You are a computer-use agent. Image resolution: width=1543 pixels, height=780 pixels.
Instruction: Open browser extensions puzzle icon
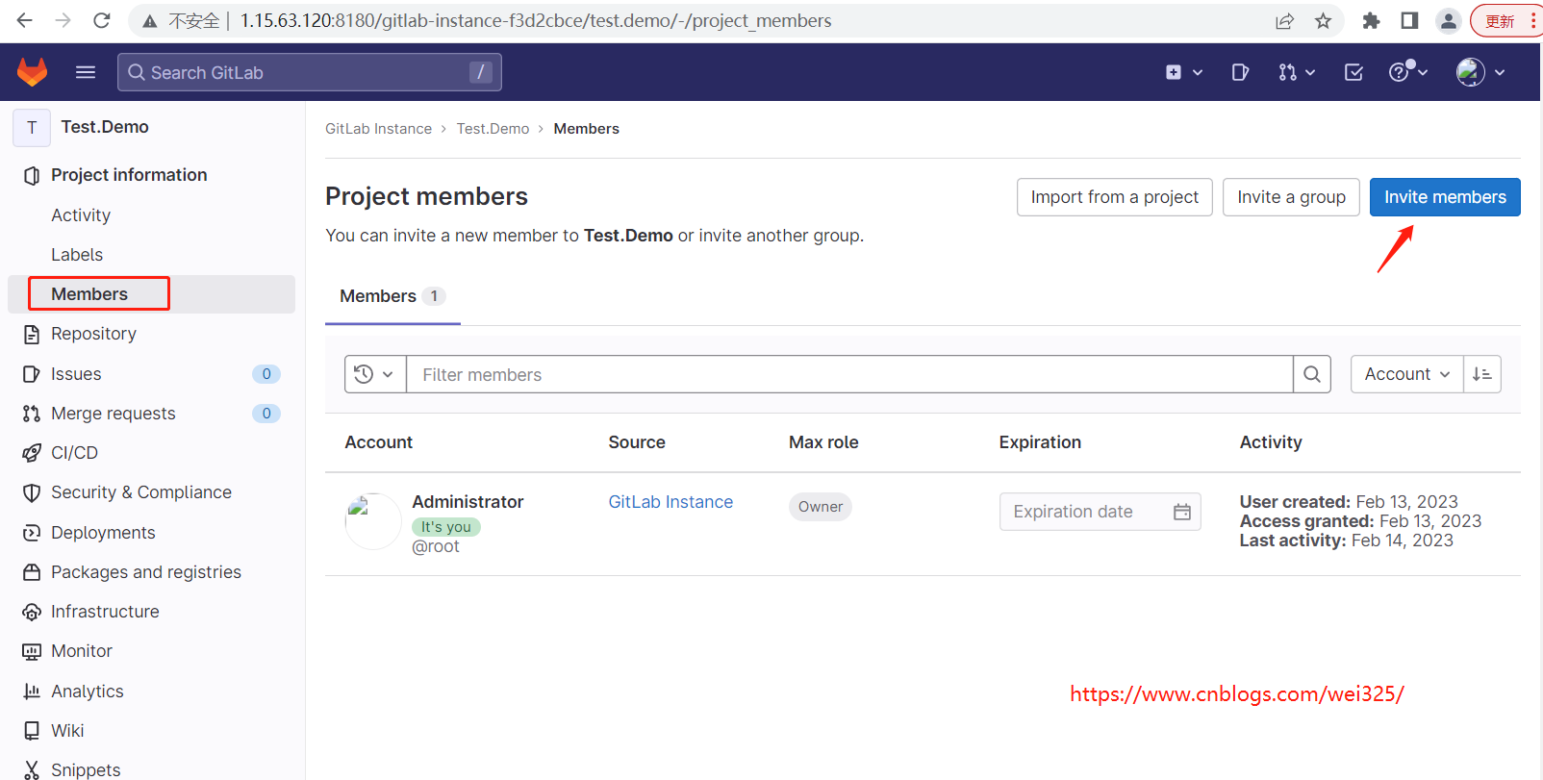1372,21
